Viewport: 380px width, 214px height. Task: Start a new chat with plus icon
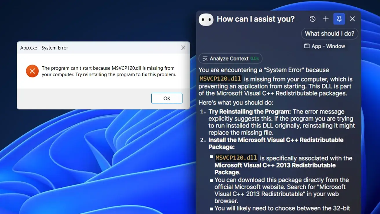pyautogui.click(x=326, y=19)
